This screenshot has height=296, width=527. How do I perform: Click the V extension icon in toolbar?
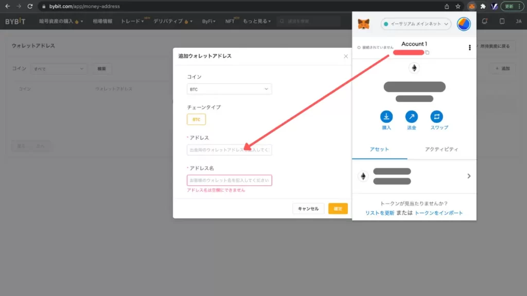[x=494, y=6]
